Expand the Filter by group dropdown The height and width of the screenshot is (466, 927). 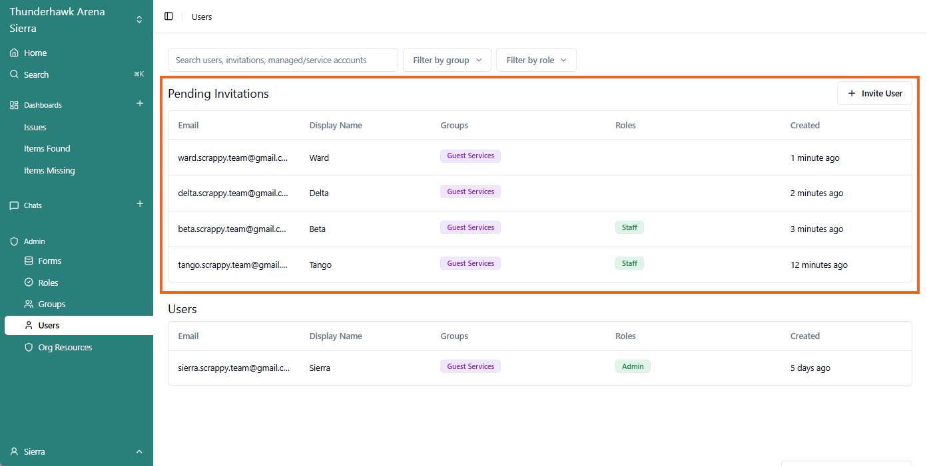pos(447,60)
